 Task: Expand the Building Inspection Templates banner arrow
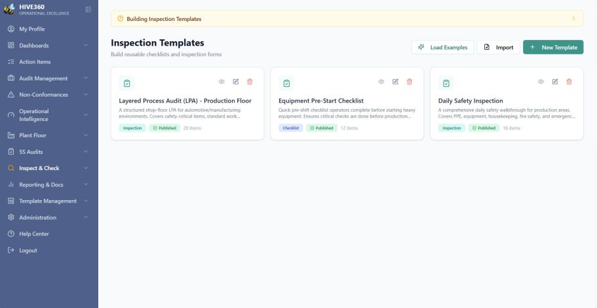point(573,18)
